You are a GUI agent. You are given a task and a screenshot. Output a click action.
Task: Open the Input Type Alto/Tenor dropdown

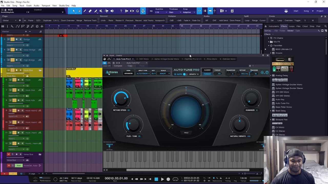click(143, 74)
